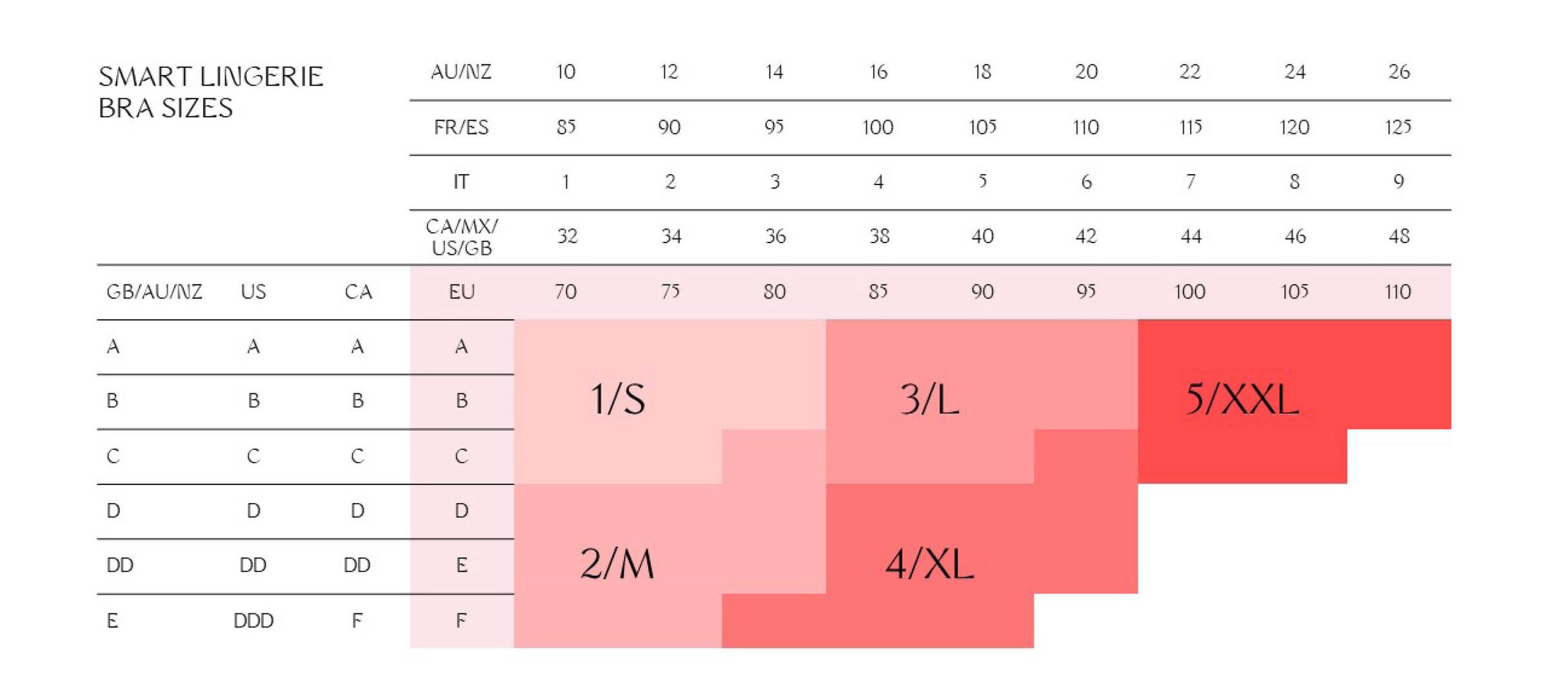This screenshot has height=674, width=1548.
Task: Select the AU/NZ row label
Action: (461, 72)
